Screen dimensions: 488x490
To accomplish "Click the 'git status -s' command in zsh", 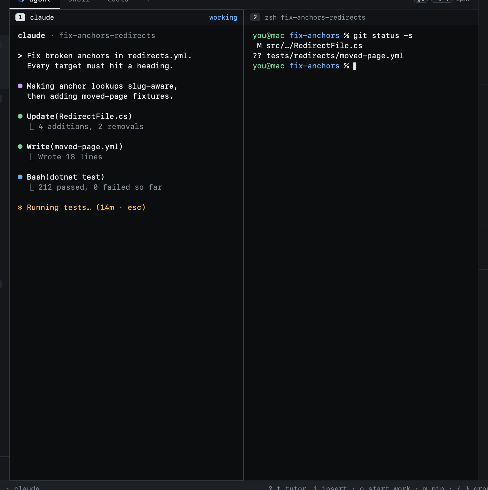I will tap(383, 36).
